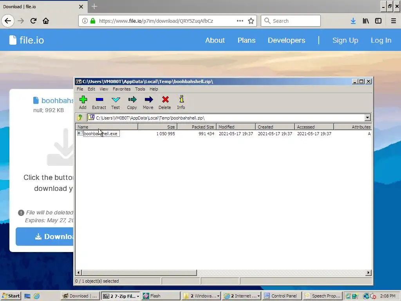
Task: Click the blue Download button on file.io
Action: tap(45, 236)
